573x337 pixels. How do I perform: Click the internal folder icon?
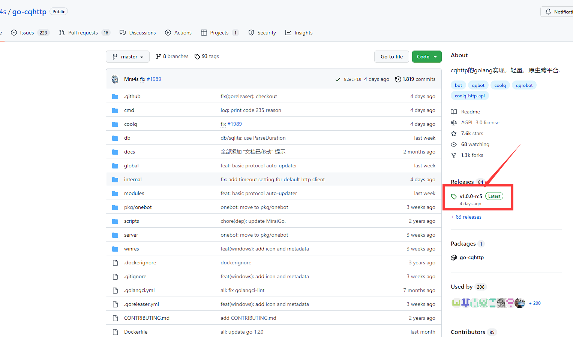tap(115, 180)
